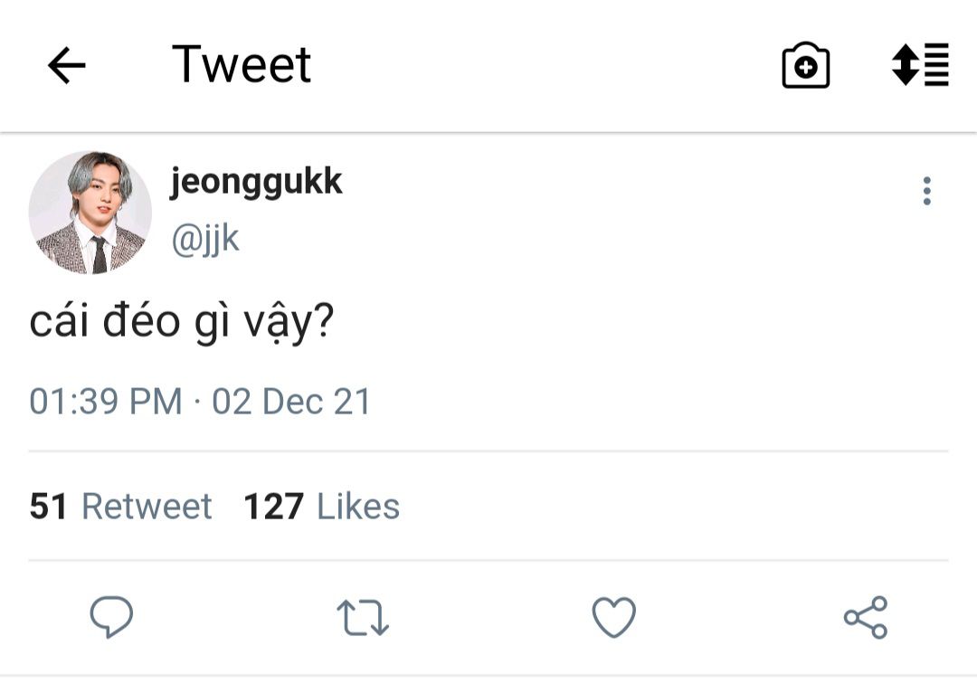Screen dimensions: 977x683
Task: Go back using the left arrow
Action: click(66, 66)
